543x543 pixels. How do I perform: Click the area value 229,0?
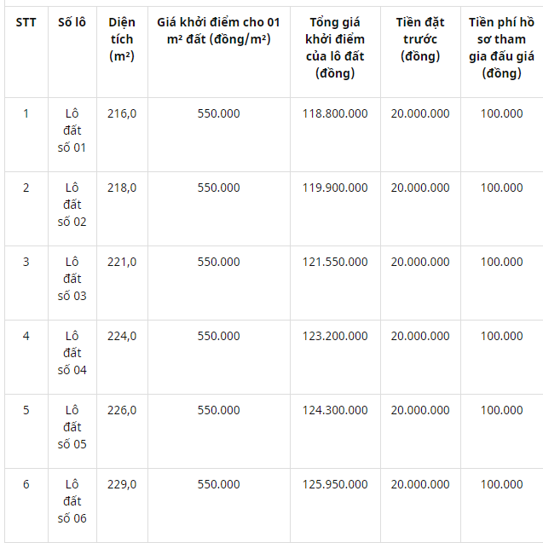pyautogui.click(x=122, y=484)
